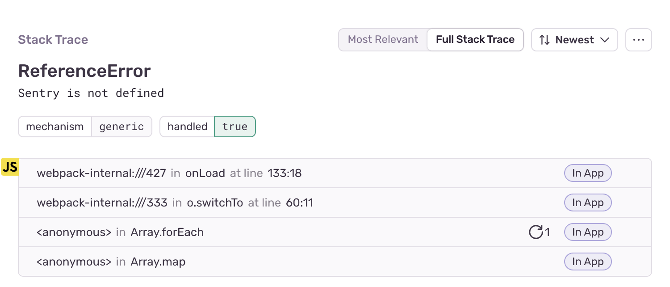Click the In App badge on Array.map row
This screenshot has width=670, height=287.
pos(588,262)
